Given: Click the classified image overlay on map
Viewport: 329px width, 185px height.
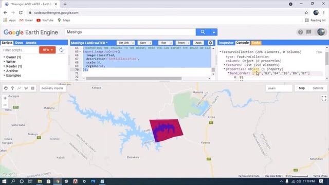Looking at the screenshot, I should tap(166, 130).
